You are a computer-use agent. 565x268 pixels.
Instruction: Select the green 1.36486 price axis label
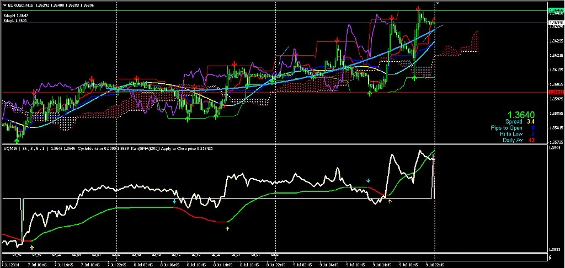click(556, 10)
